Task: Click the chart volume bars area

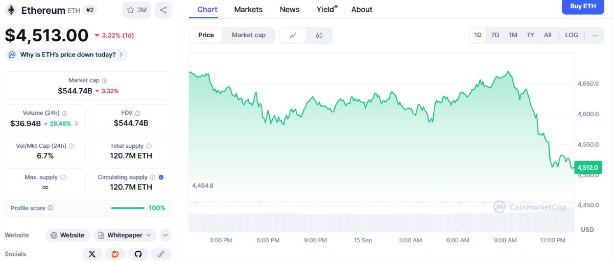Action: click(x=381, y=221)
